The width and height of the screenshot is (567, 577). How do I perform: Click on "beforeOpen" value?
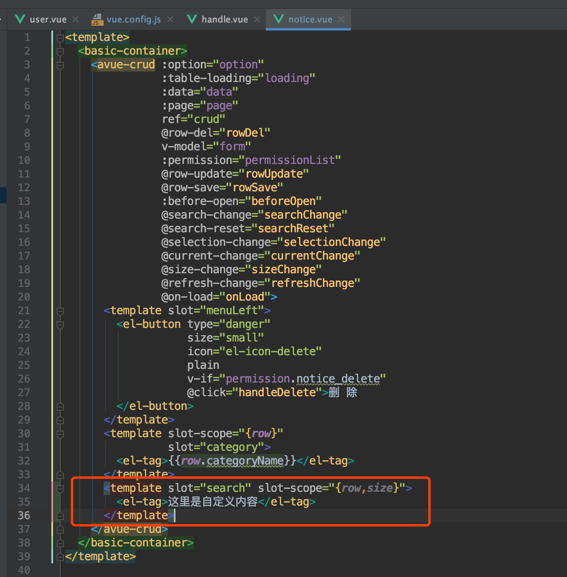(x=283, y=201)
